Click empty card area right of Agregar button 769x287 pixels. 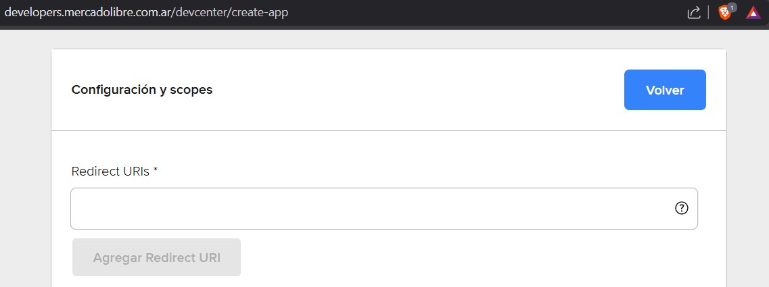coord(466,257)
